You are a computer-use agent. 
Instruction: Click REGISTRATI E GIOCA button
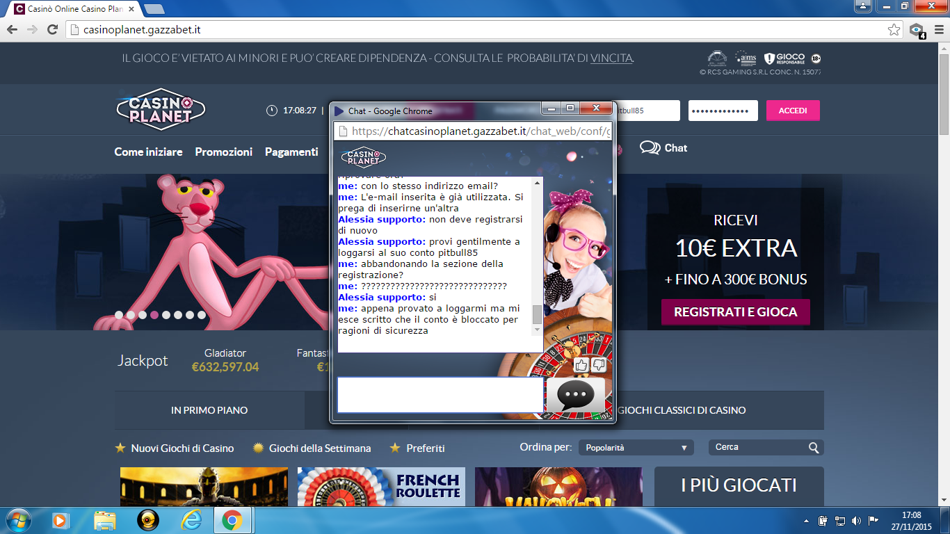tap(736, 312)
